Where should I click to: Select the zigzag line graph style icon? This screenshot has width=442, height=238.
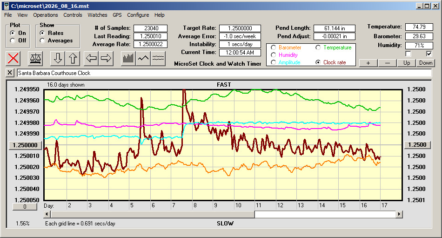pos(143,58)
